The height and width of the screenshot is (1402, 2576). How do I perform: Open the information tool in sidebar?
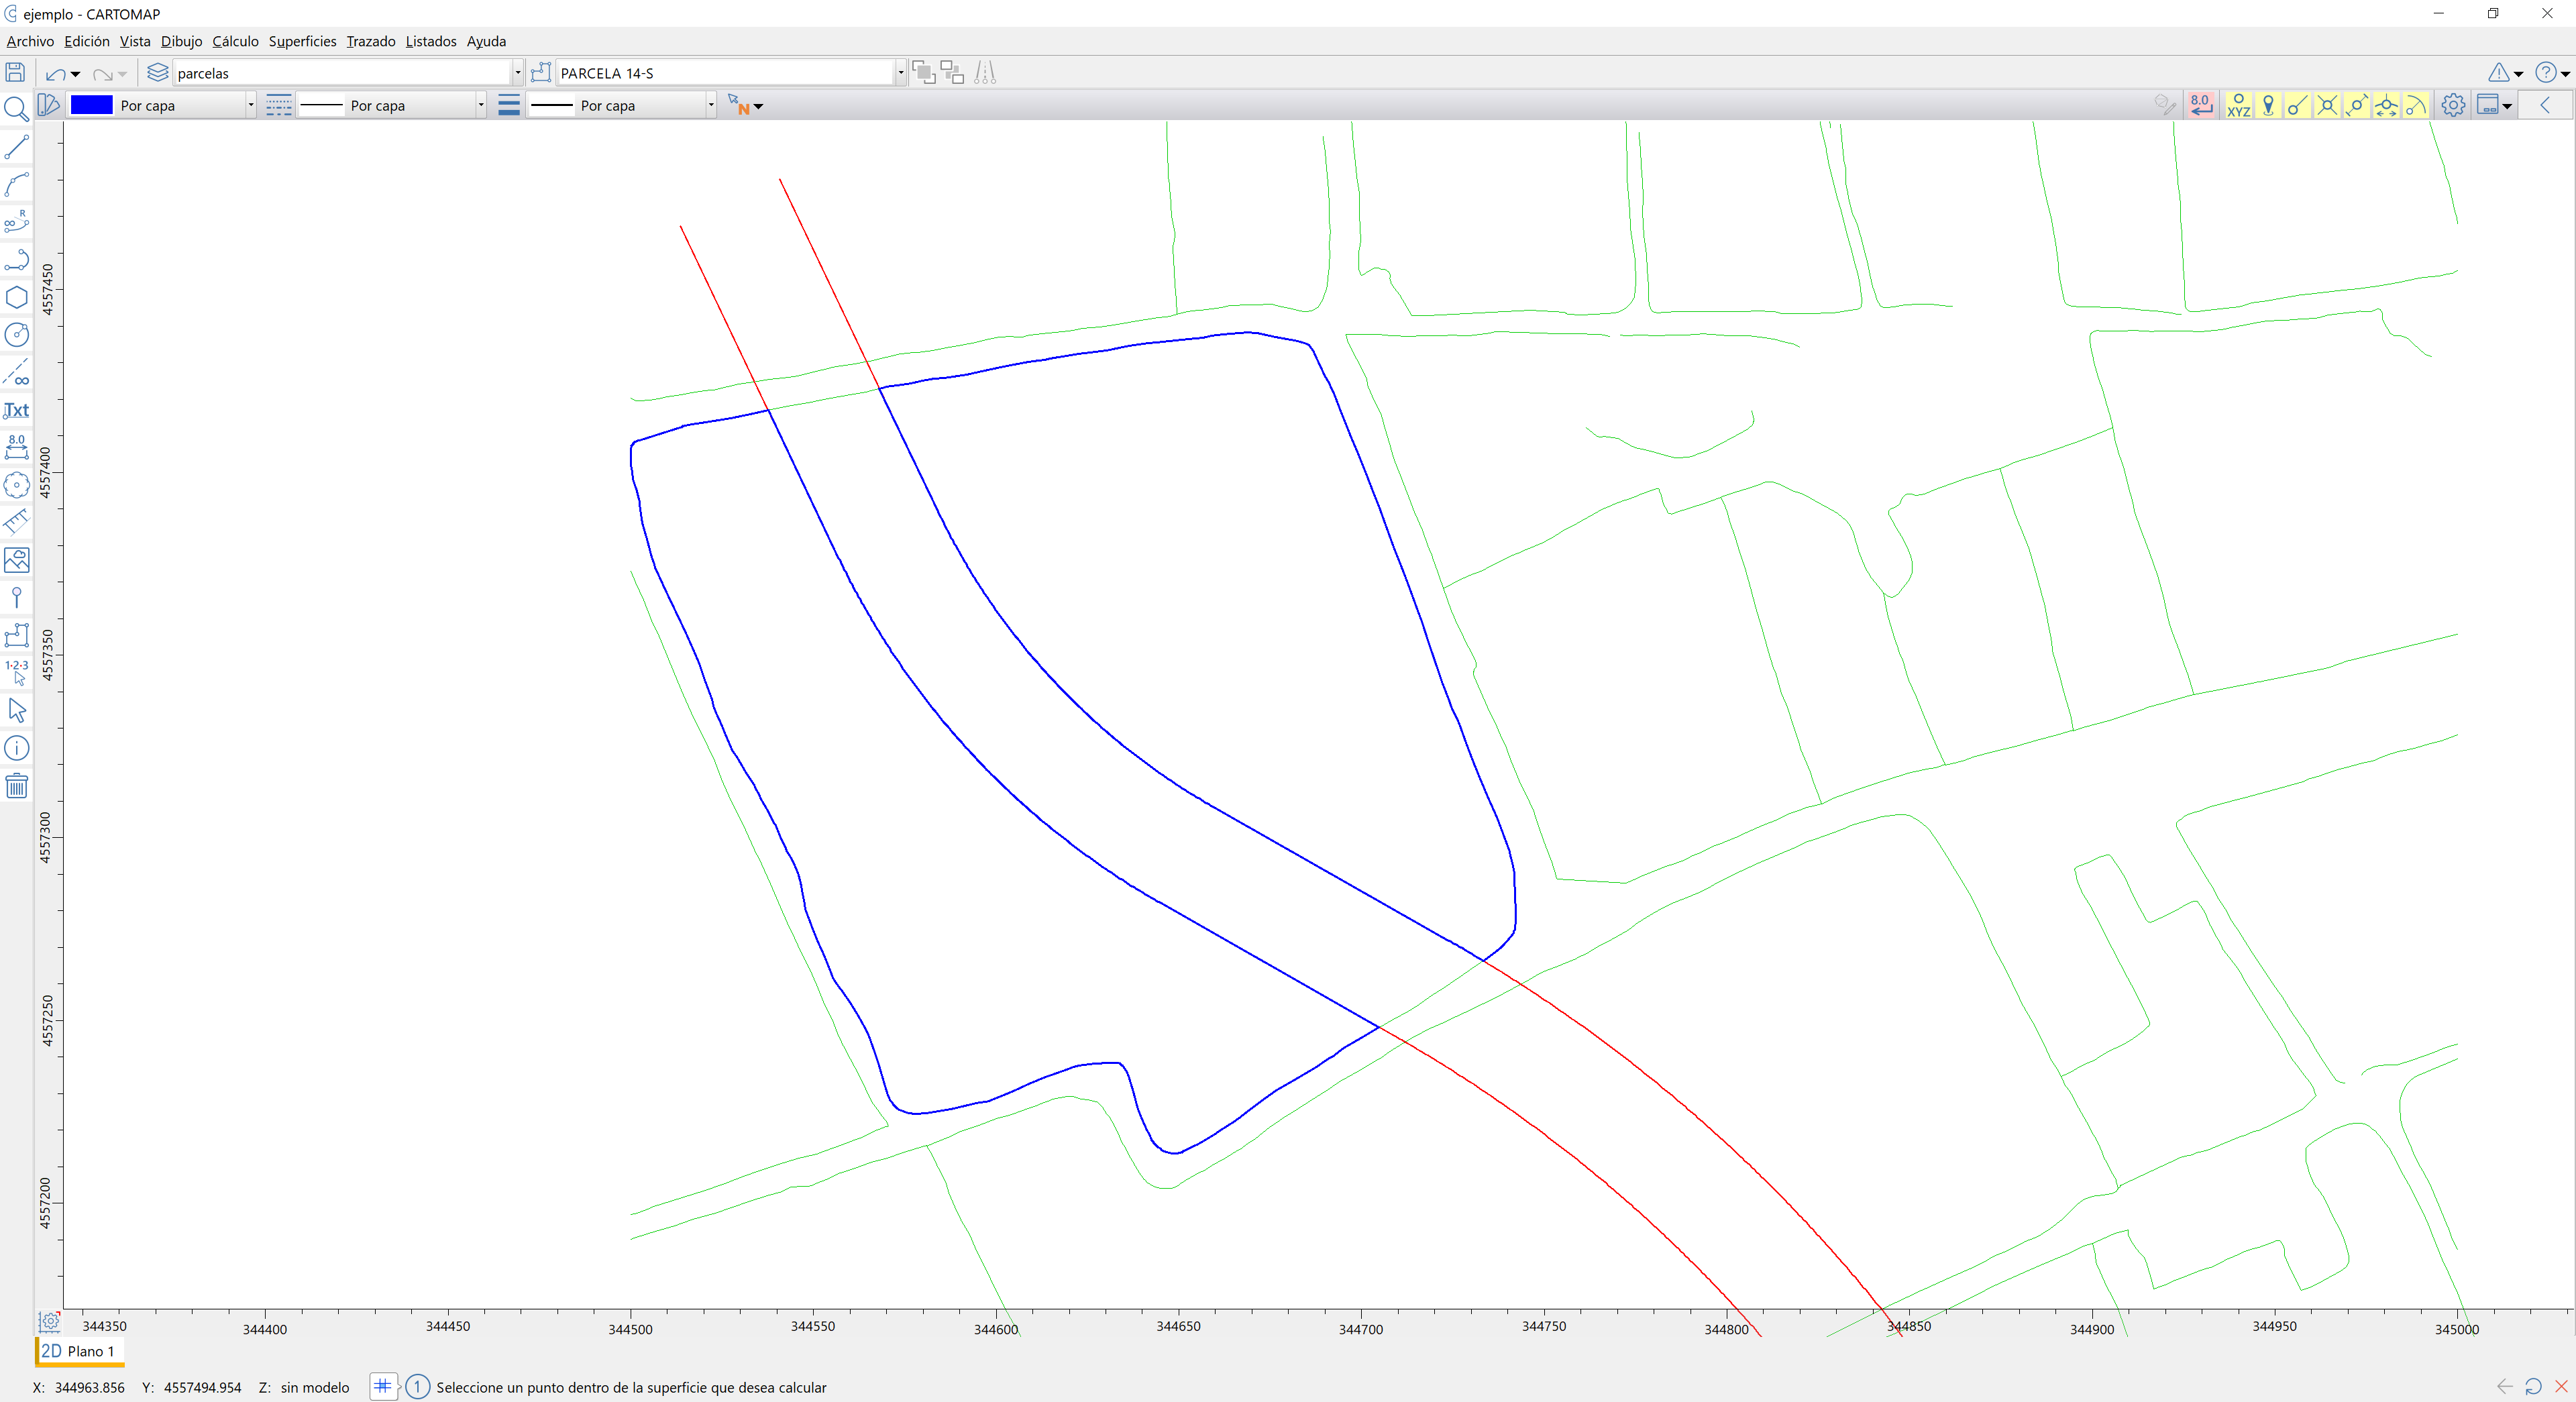pyautogui.click(x=16, y=748)
